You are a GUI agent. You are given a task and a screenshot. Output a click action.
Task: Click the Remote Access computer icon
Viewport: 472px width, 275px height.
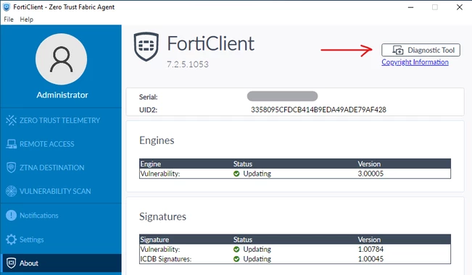point(11,144)
